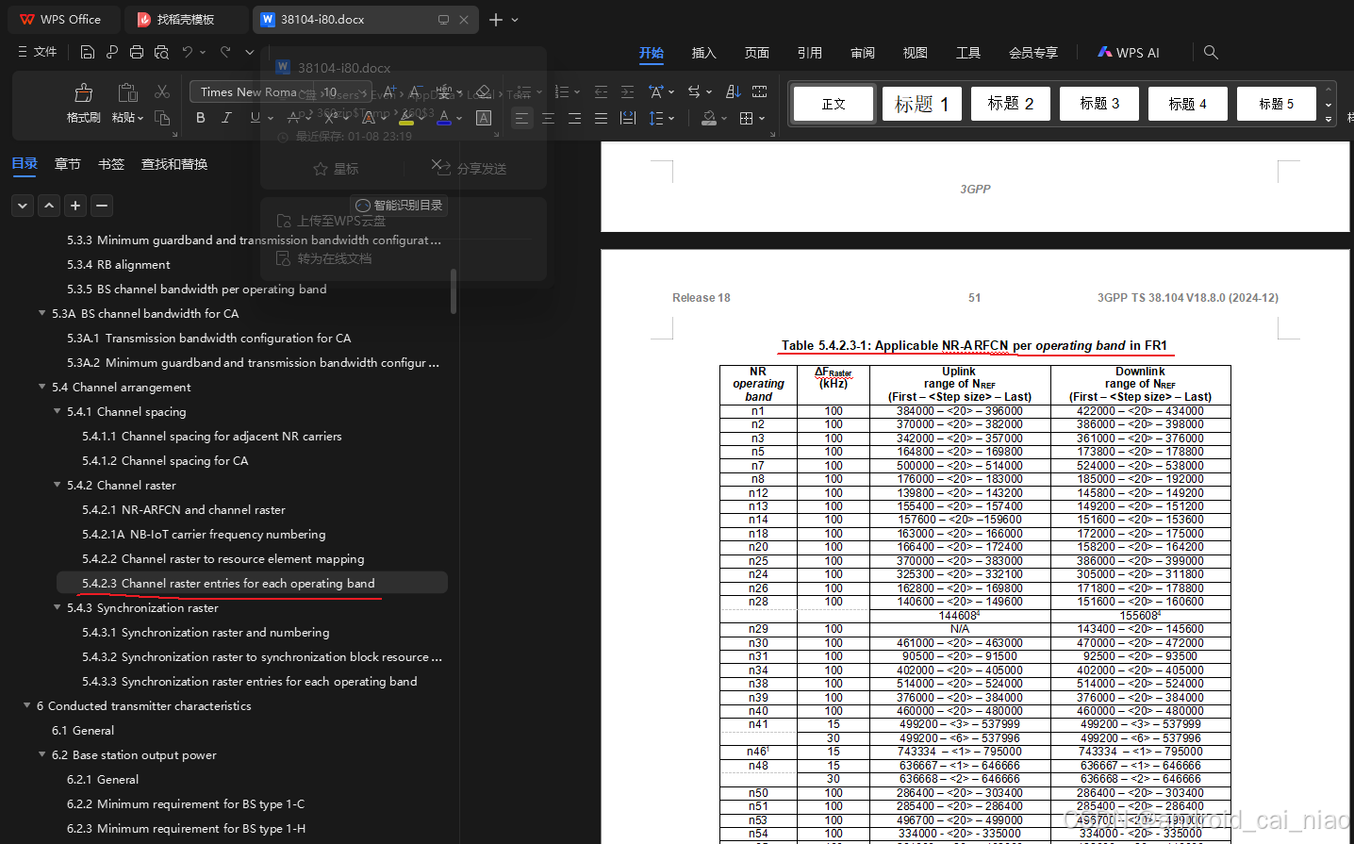The height and width of the screenshot is (844, 1354).
Task: Save the document with the save icon
Action: click(x=88, y=52)
